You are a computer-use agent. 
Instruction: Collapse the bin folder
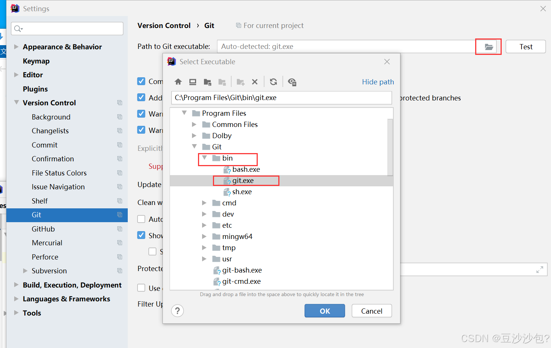click(204, 158)
